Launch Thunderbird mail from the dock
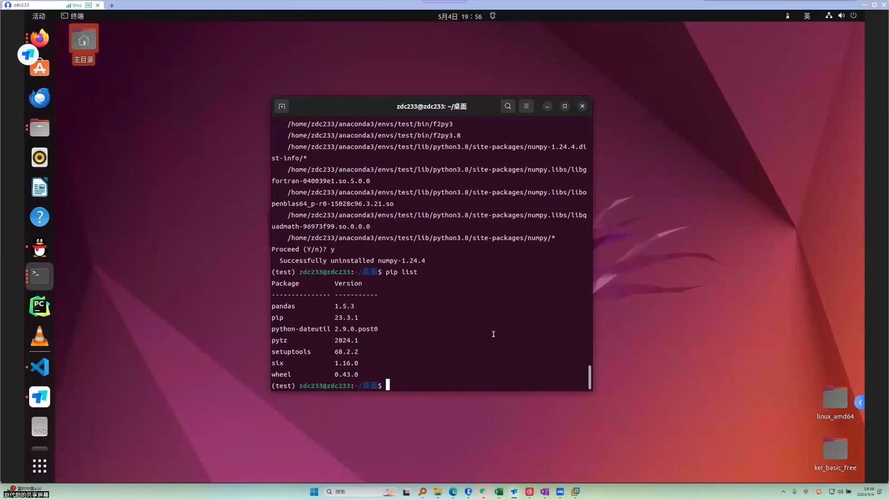Viewport: 889px width, 500px height. [40, 98]
